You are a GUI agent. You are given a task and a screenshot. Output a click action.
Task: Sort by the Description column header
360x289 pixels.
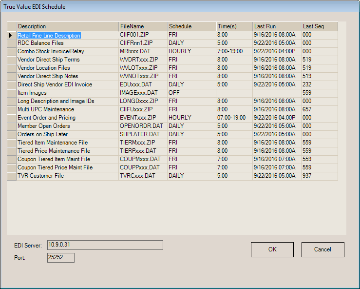click(x=68, y=26)
